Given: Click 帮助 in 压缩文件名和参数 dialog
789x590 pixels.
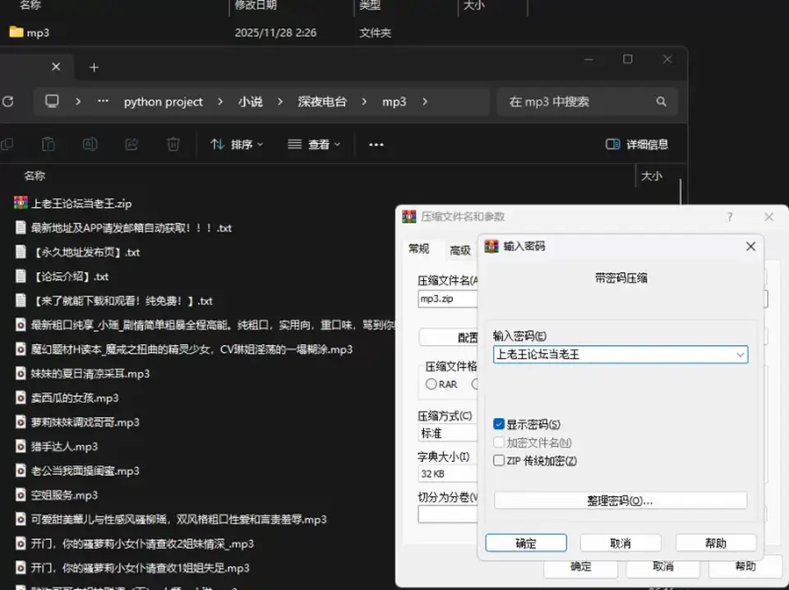Looking at the screenshot, I should (x=745, y=566).
